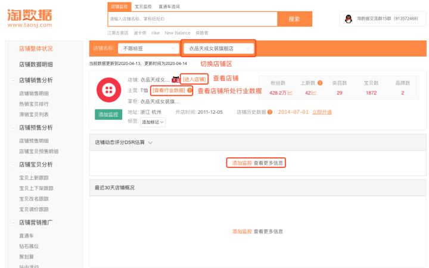Screen dimensions: 429x268
Task: Open 直通车 in the sidebar
Action: coord(27,236)
